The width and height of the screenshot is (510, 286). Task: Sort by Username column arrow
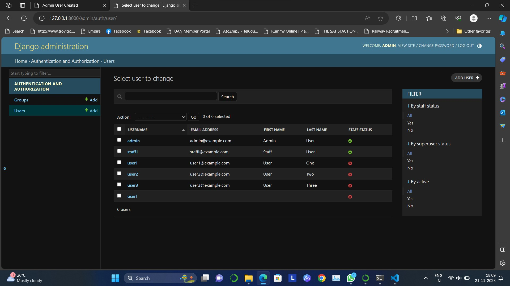pos(183,130)
